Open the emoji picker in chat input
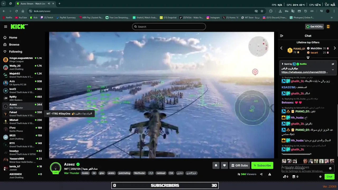 (x=330, y=168)
